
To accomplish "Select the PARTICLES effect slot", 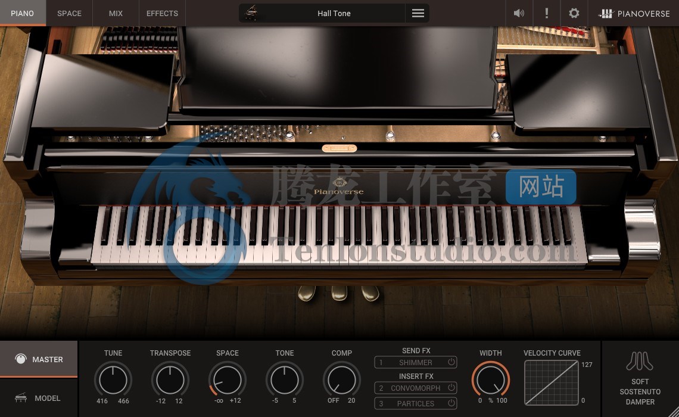I will click(x=415, y=403).
